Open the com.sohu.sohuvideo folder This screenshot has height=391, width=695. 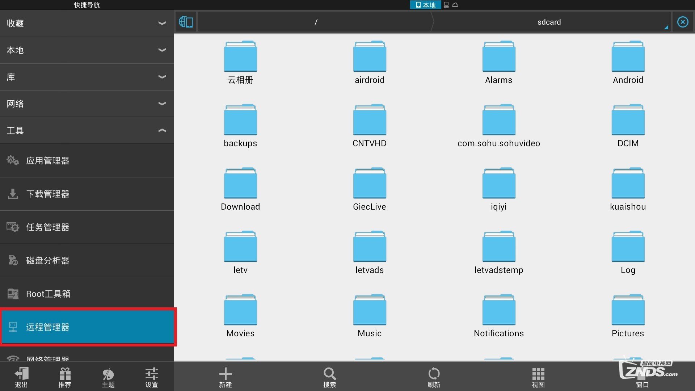499,126
